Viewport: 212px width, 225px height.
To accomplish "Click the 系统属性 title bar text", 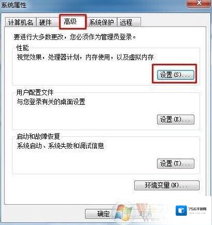I will (14, 5).
